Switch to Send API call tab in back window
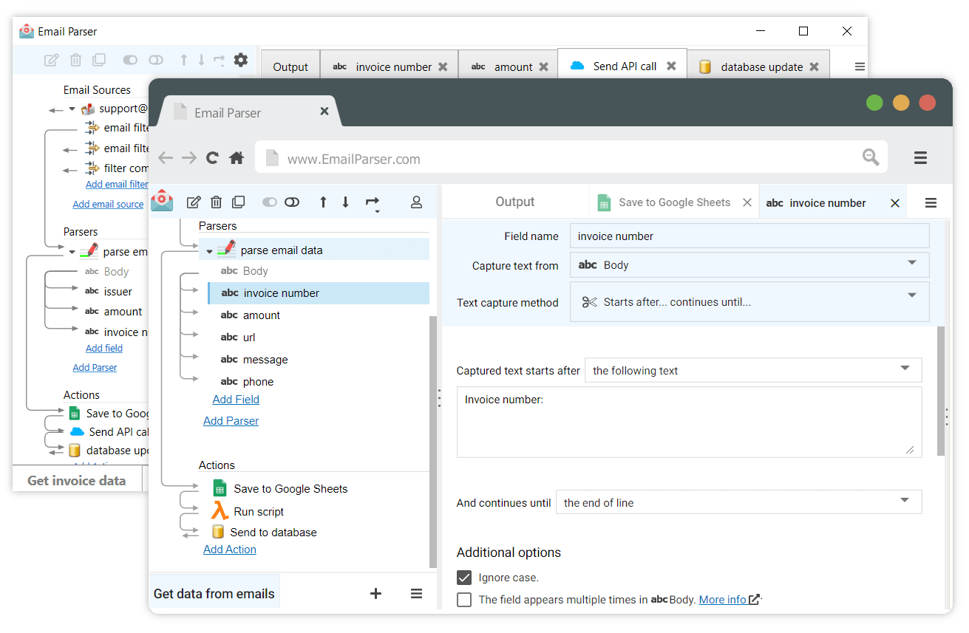This screenshot has height=633, width=969. click(622, 66)
